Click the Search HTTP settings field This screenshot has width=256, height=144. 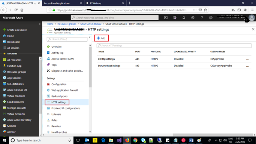click(x=174, y=45)
